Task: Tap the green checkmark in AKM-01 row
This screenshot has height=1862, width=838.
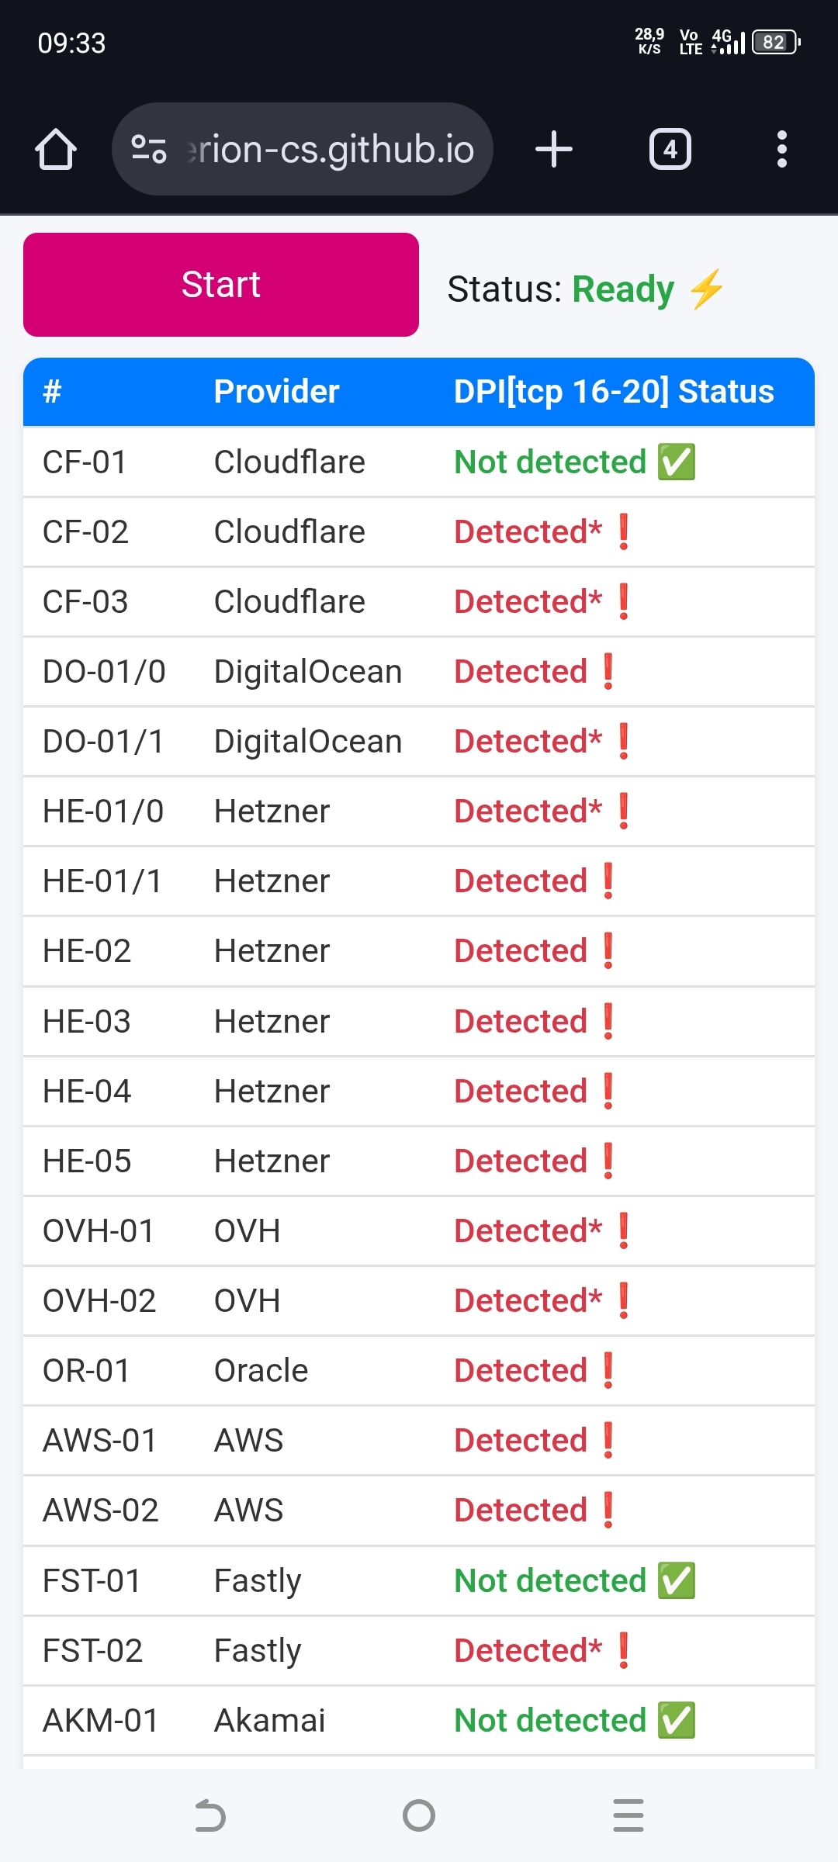Action: 677,1721
